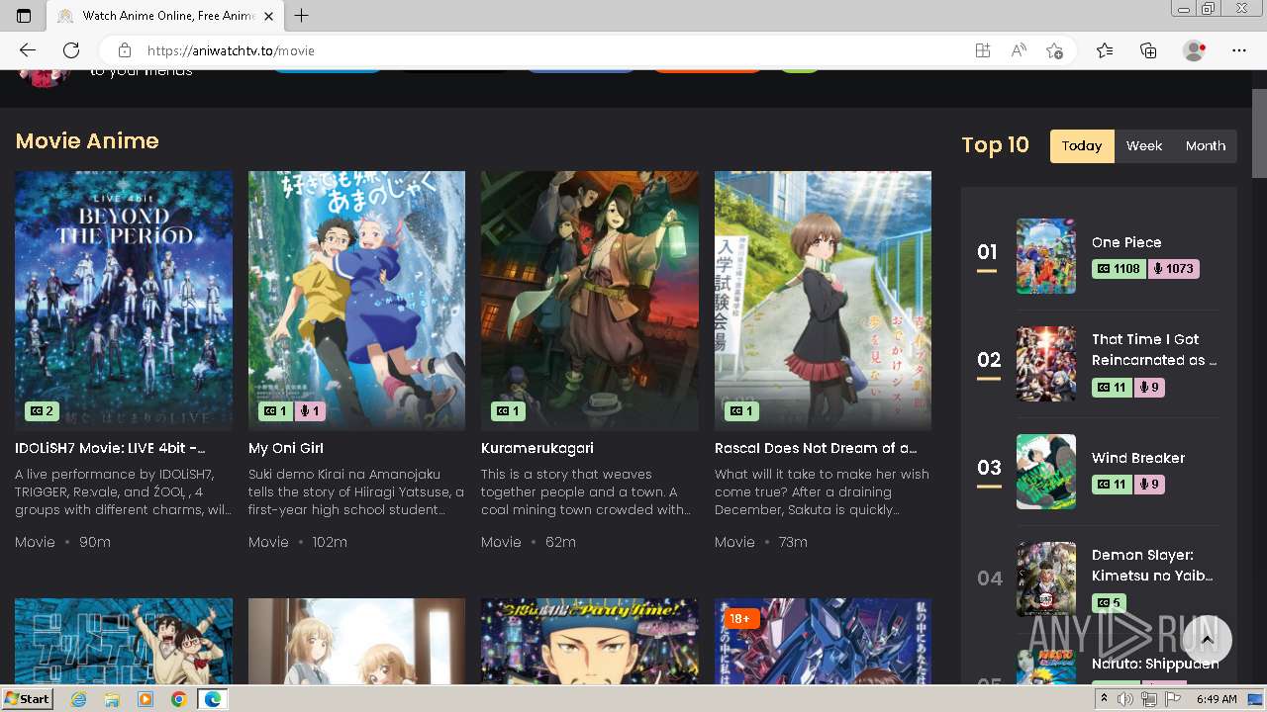View site information lock icon
The image size is (1267, 712).
(x=124, y=50)
